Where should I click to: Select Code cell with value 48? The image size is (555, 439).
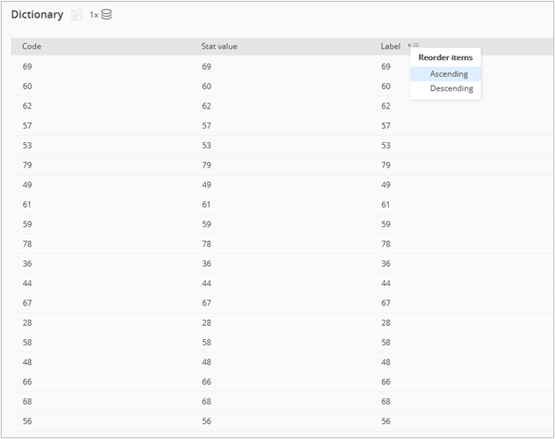(27, 362)
